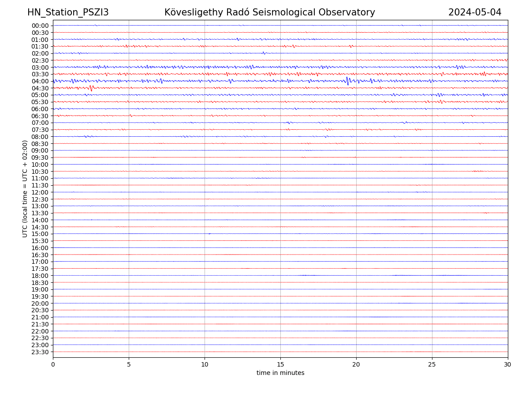Select the 04:00 row time label
The image size is (529, 397).
tap(40, 81)
